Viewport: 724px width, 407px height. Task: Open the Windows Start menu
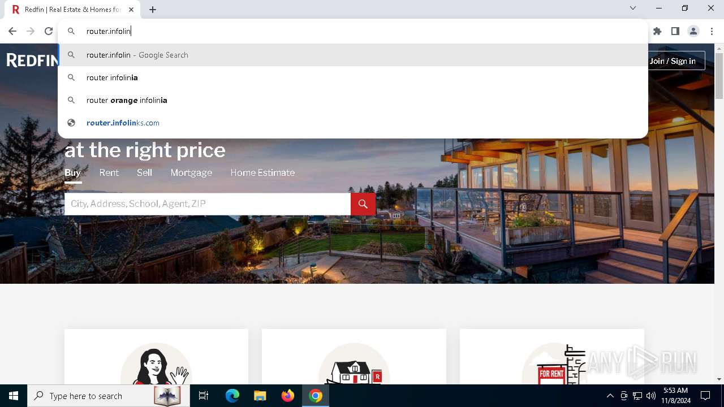pyautogui.click(x=14, y=396)
